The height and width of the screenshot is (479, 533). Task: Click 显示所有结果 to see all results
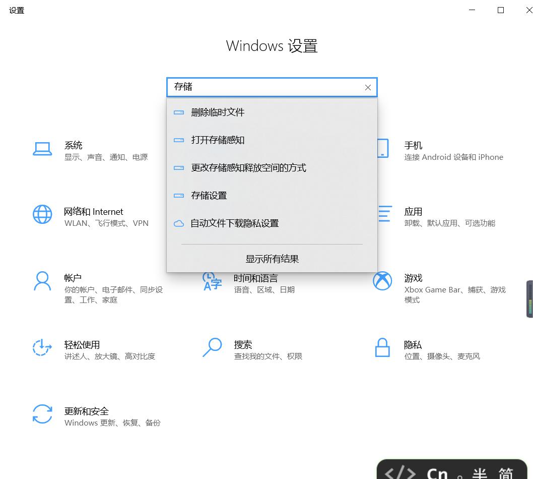click(272, 259)
